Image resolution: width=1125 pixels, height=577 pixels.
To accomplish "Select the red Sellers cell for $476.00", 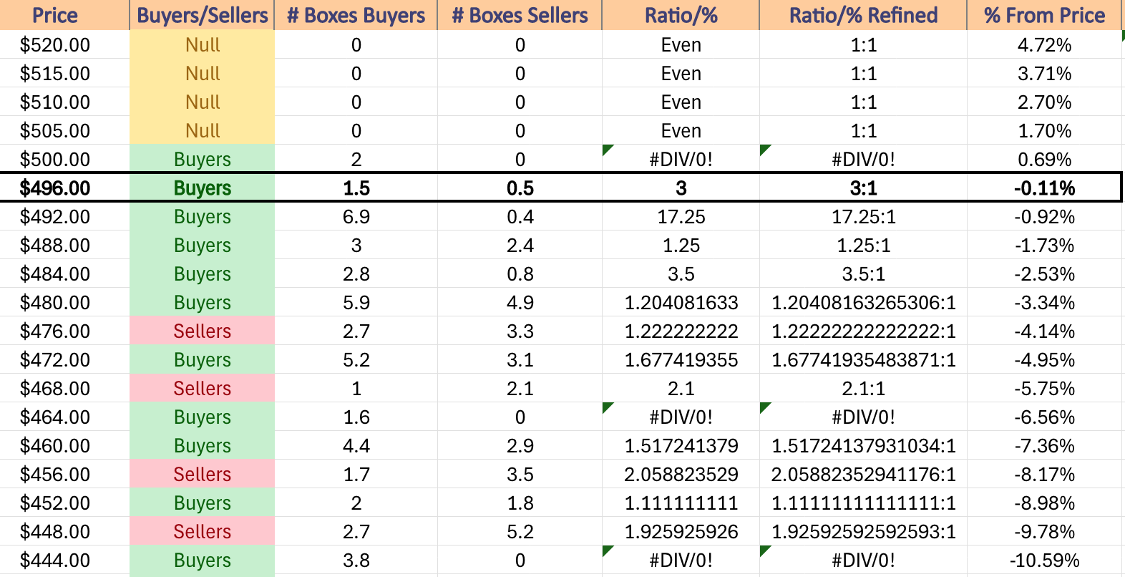I will point(202,331).
